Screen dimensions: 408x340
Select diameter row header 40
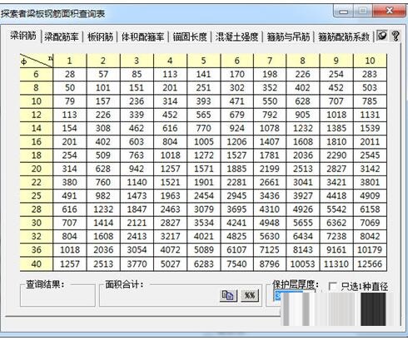coord(37,264)
